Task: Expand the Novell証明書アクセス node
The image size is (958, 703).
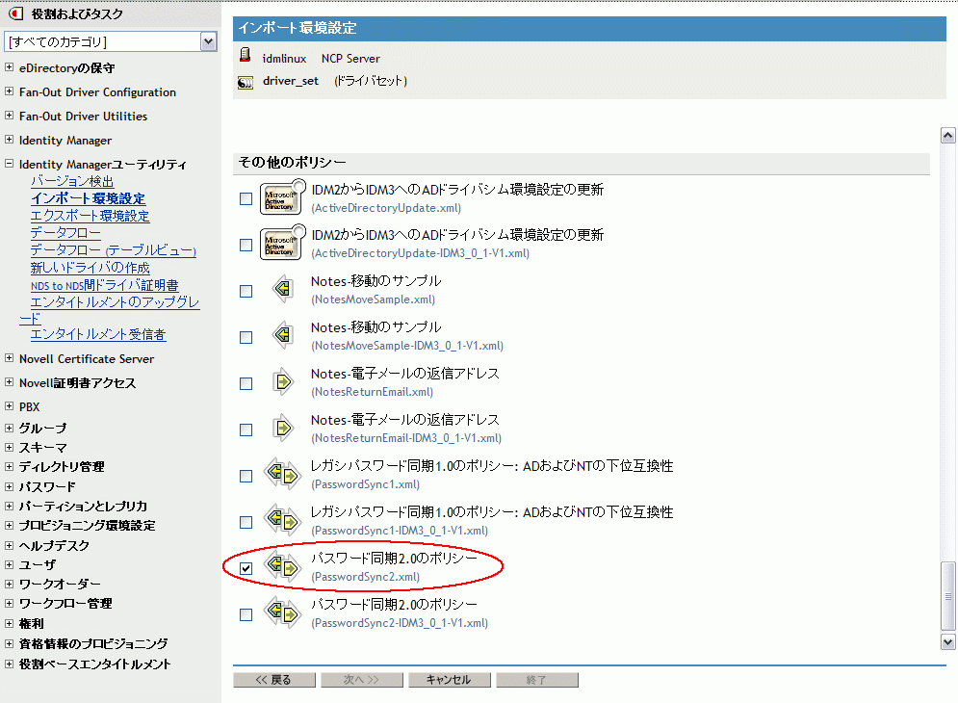Action: pos(10,382)
